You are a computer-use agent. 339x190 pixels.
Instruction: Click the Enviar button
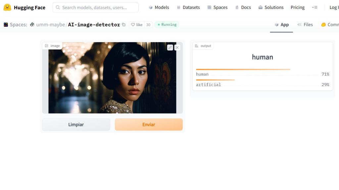[x=149, y=124]
